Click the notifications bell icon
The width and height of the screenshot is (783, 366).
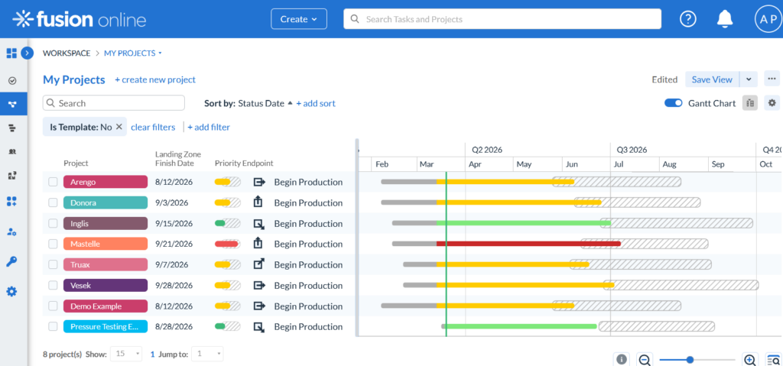point(724,19)
